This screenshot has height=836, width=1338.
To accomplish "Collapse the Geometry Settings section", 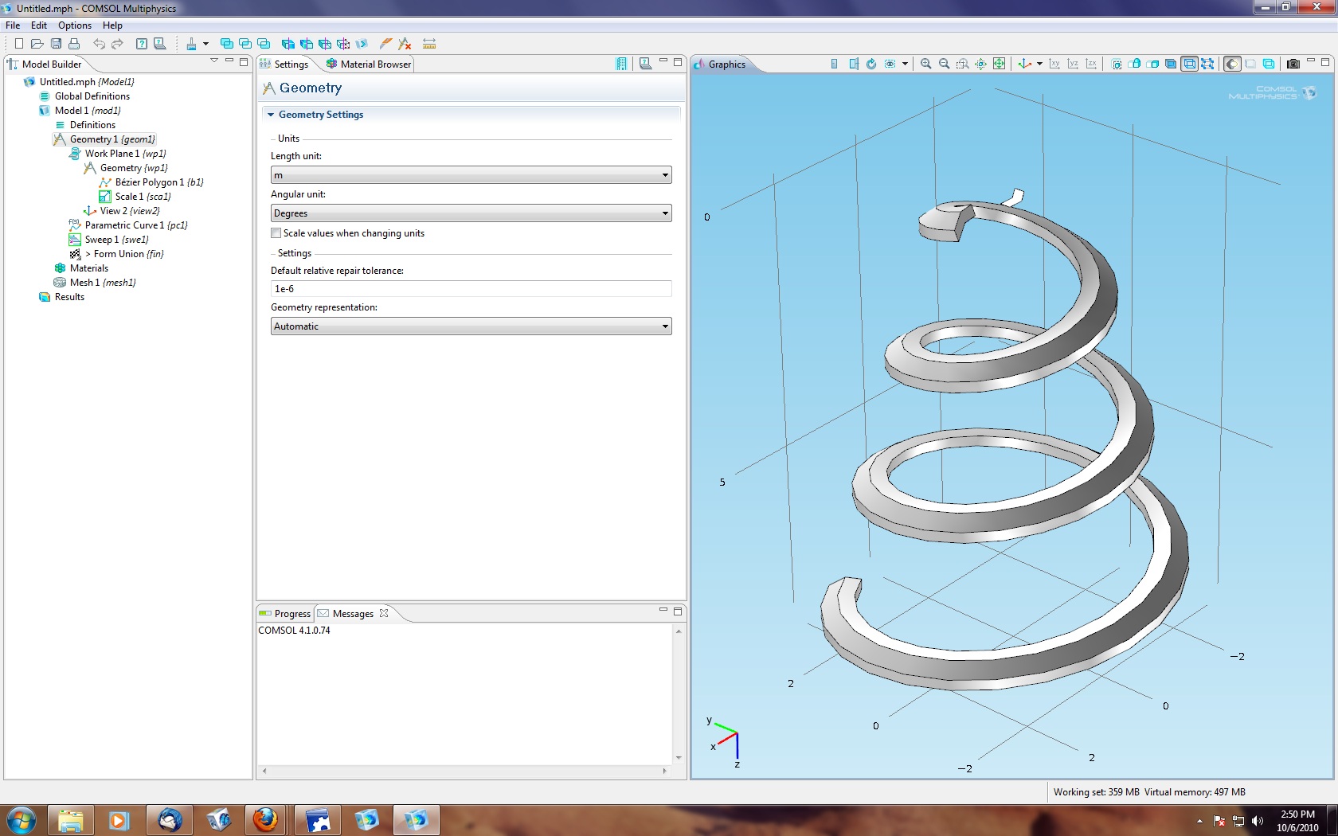I will coord(271,115).
